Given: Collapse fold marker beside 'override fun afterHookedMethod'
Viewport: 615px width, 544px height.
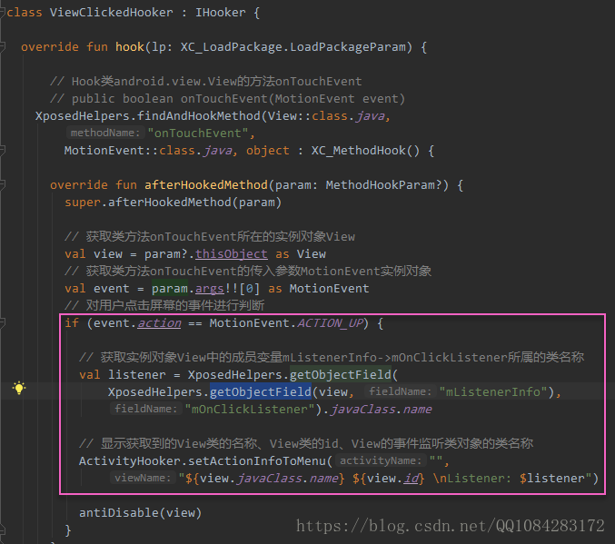Looking at the screenshot, I should [x=2, y=184].
